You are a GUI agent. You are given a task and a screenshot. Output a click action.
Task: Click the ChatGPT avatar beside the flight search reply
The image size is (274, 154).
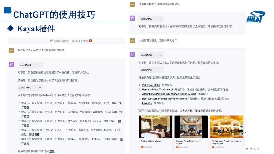point(11,64)
